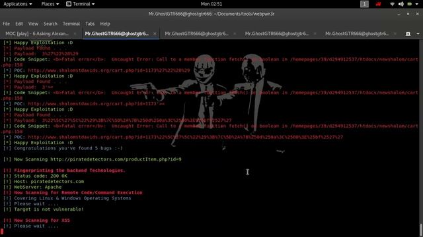The image size is (423, 237).
Task: Click 'Fingerprinting the backend Technologies.' line
Action: [64, 171]
